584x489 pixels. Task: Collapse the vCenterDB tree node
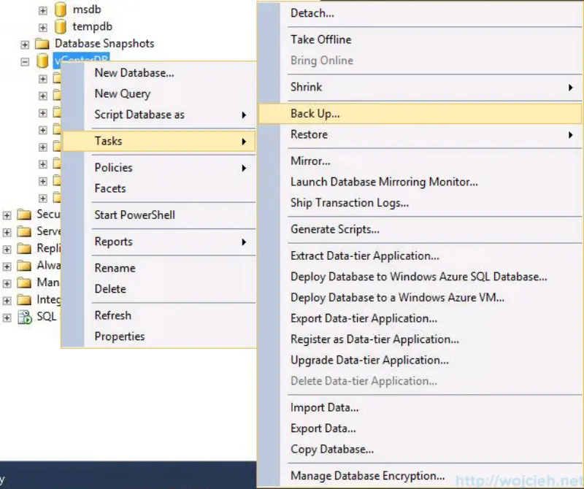25,61
